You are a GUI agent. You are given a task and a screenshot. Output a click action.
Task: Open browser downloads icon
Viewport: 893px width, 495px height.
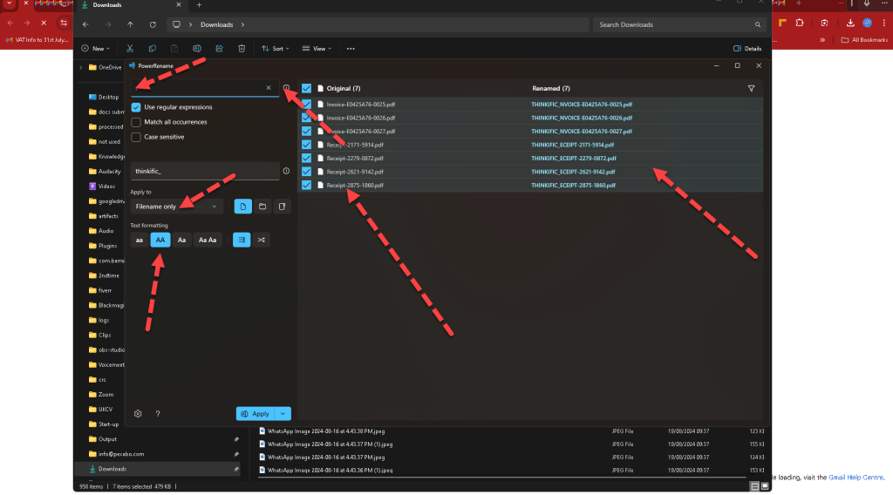coord(850,23)
